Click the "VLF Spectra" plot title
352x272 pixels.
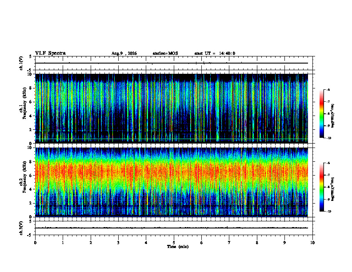click(50, 53)
